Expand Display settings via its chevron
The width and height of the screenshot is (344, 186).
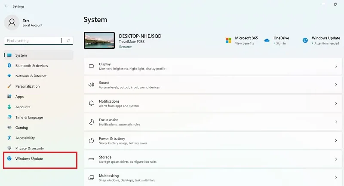pyautogui.click(x=336, y=66)
